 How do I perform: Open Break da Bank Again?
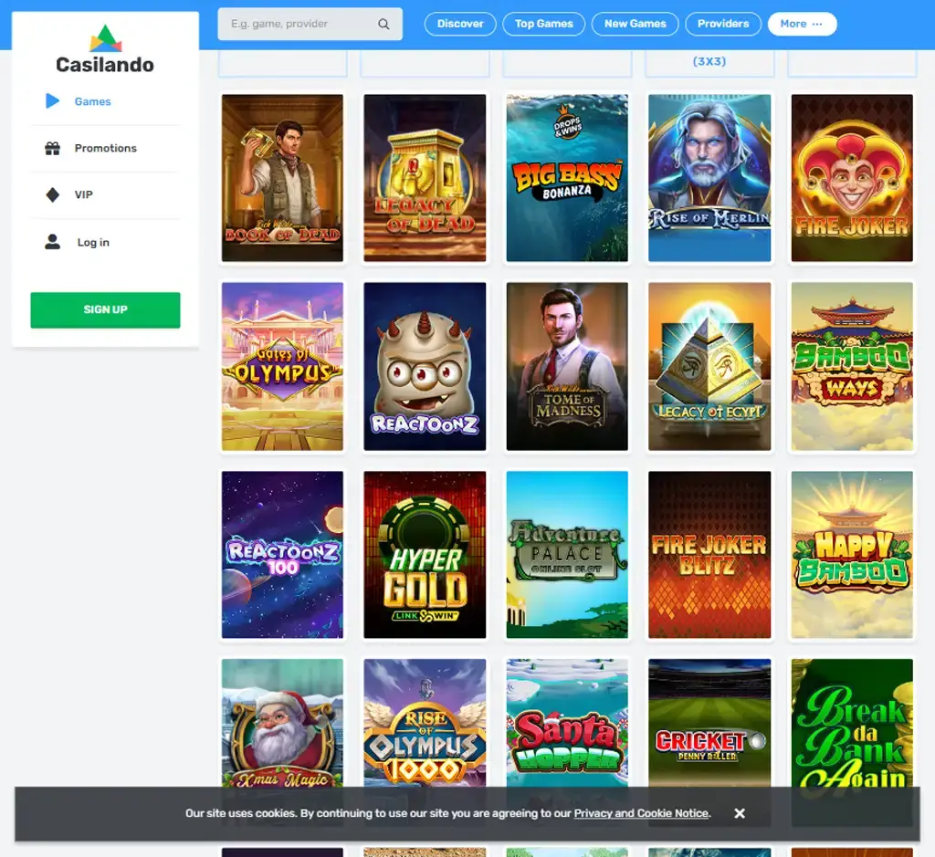(x=852, y=722)
